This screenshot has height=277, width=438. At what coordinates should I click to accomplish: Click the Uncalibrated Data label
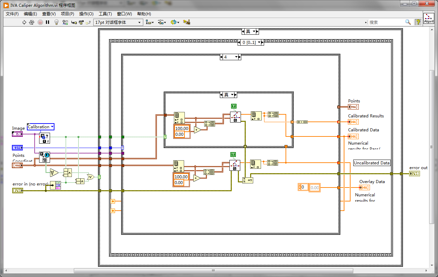(x=372, y=163)
